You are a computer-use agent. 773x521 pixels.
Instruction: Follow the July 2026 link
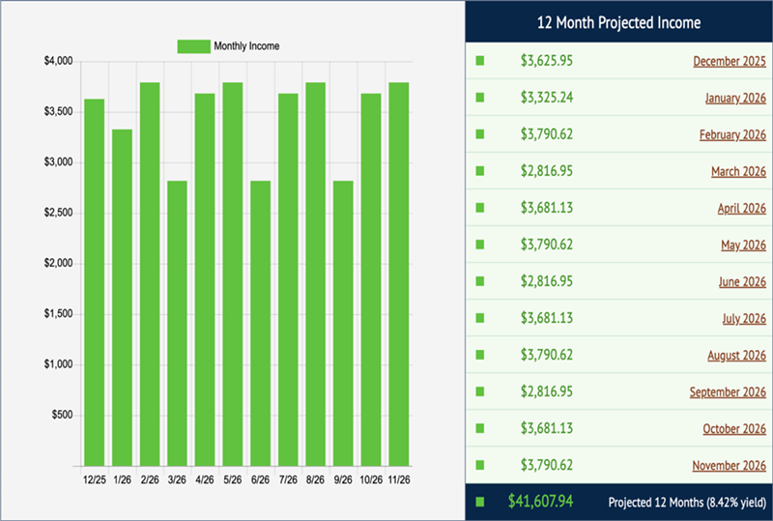[744, 319]
